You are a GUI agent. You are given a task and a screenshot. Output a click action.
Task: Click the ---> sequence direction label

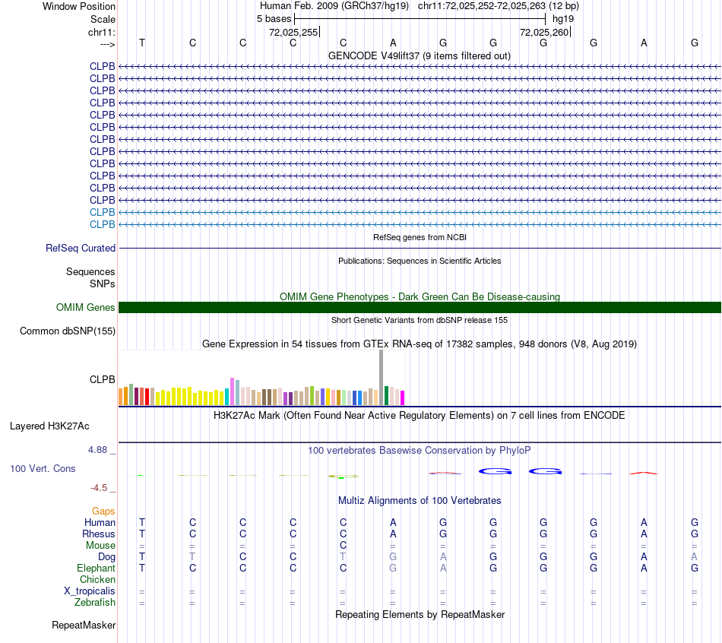pyautogui.click(x=107, y=44)
